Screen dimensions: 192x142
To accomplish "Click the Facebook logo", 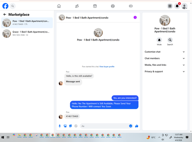I will tap(5, 6).
